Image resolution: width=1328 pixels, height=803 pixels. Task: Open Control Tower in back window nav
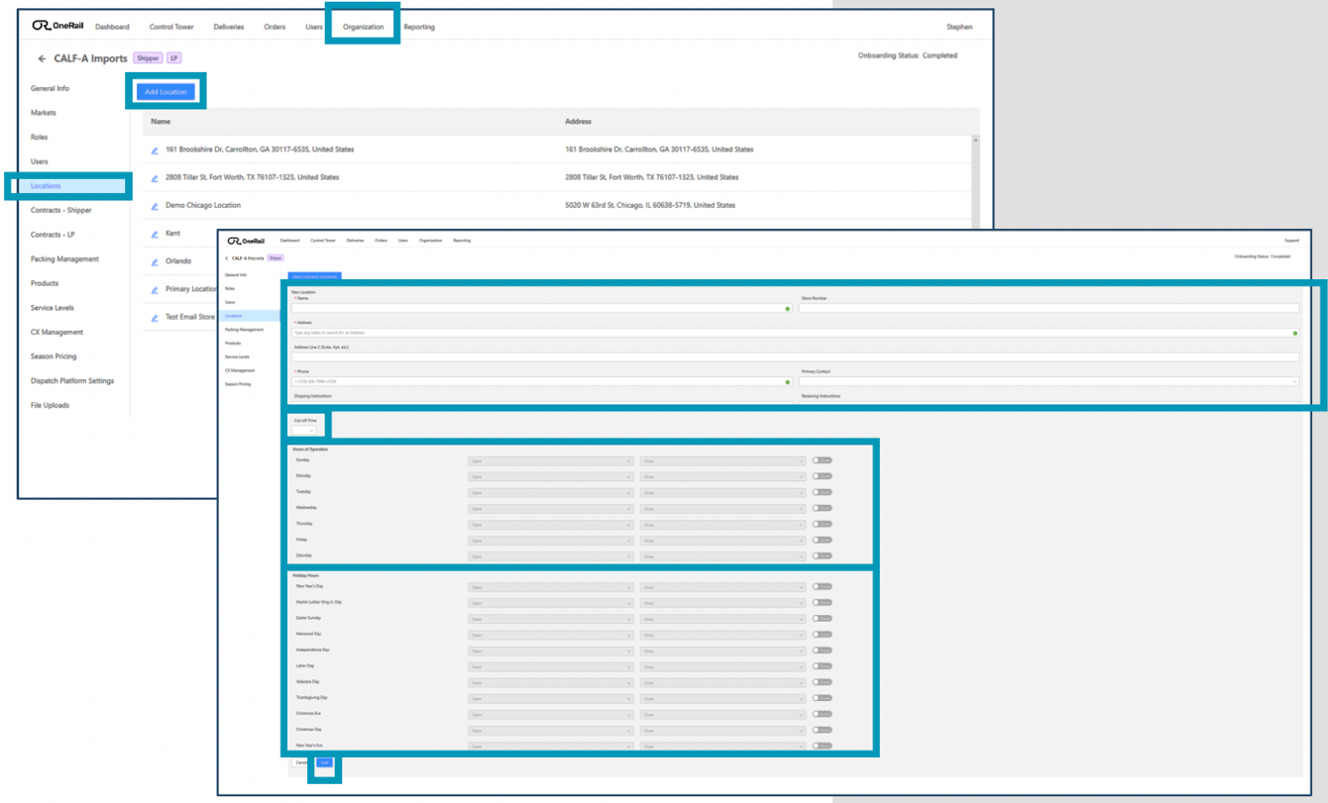pos(171,27)
